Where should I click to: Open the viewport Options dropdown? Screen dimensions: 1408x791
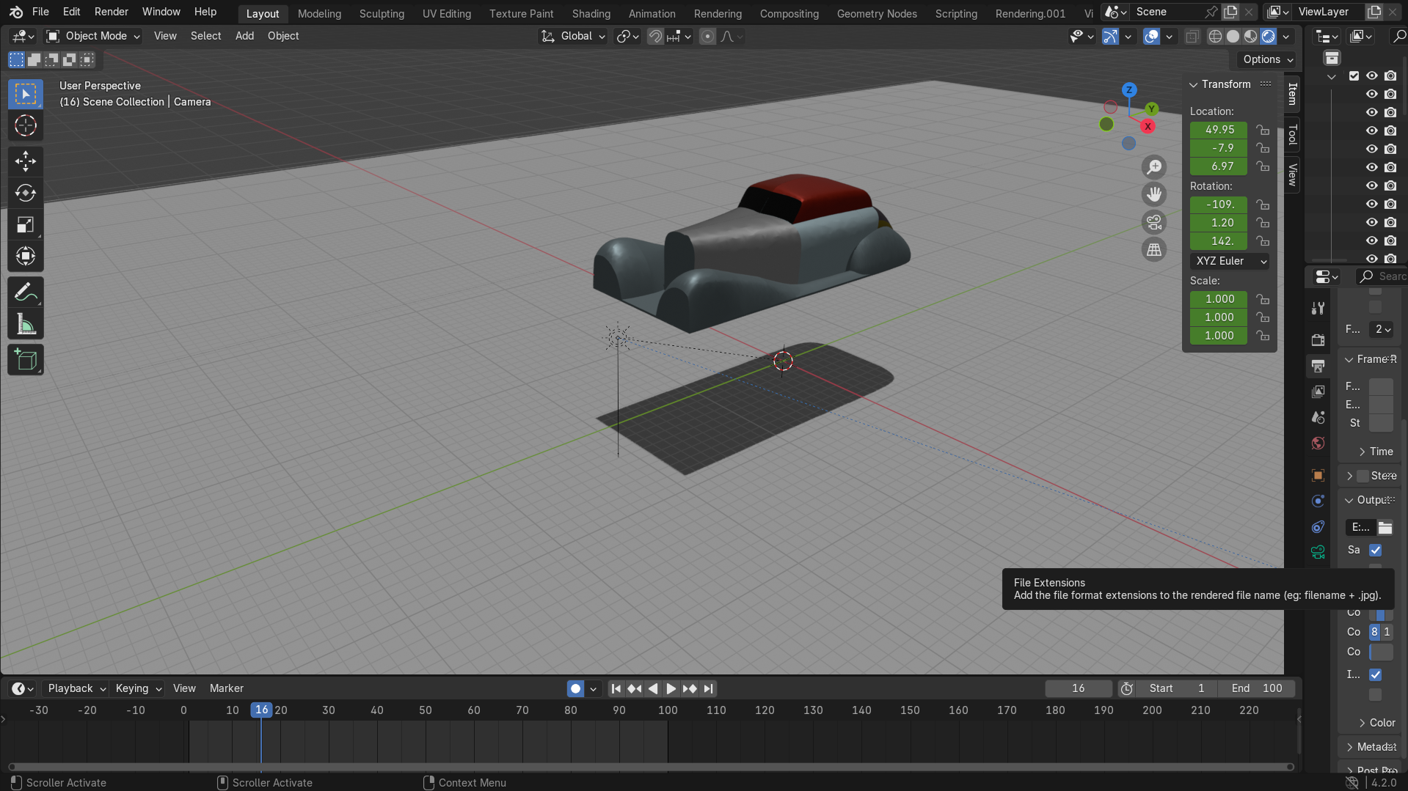coord(1267,59)
